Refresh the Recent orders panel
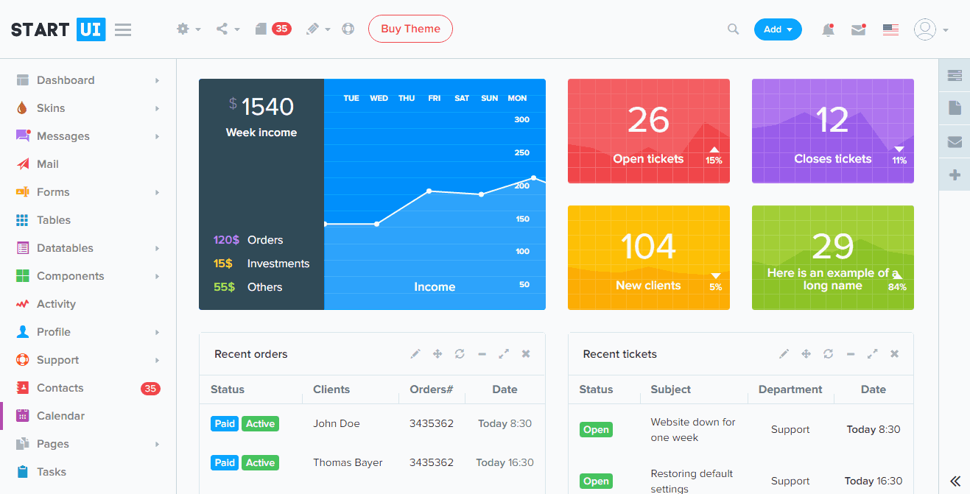 coord(460,353)
